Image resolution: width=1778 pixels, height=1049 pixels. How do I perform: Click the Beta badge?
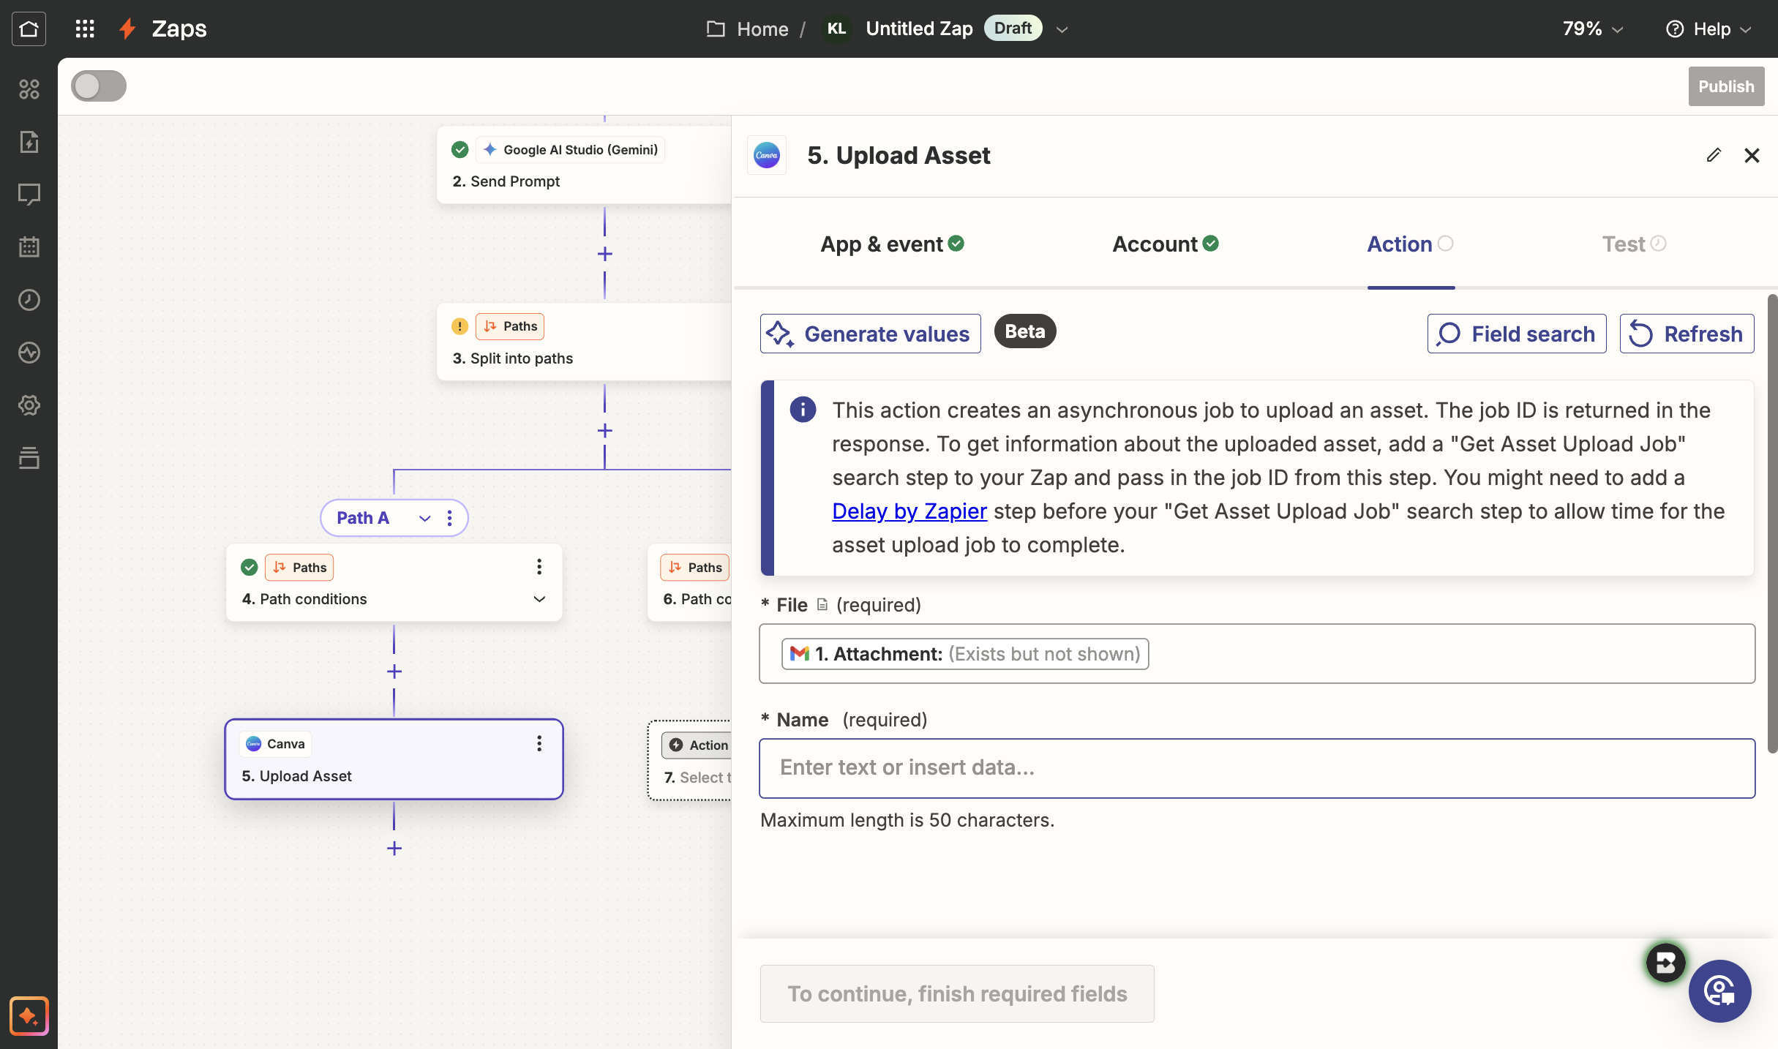pos(1025,331)
